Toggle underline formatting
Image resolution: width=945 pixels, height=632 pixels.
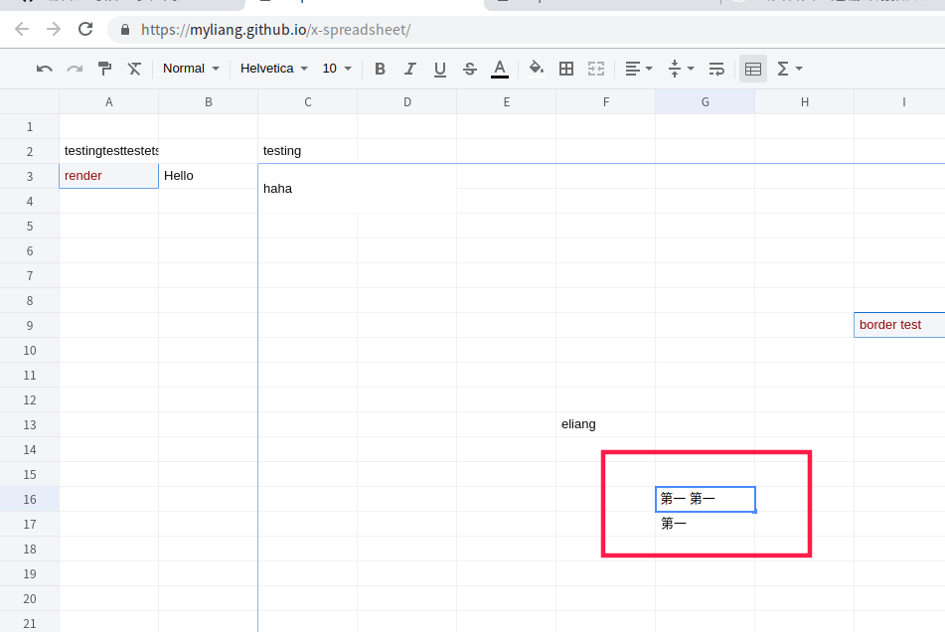(438, 69)
